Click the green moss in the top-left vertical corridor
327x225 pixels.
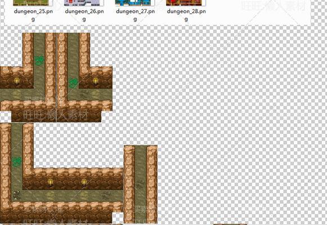(x=39, y=60)
